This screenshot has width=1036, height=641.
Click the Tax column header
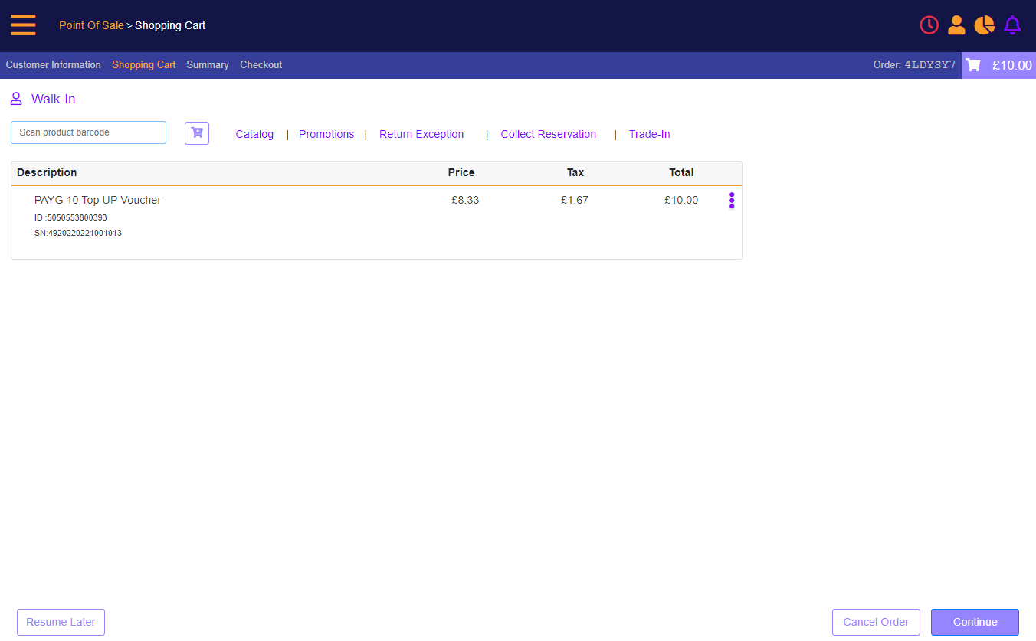pos(575,172)
